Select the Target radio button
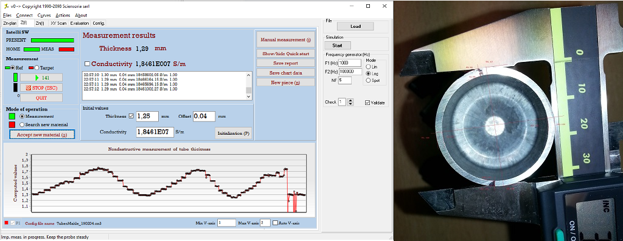 pyautogui.click(x=37, y=68)
